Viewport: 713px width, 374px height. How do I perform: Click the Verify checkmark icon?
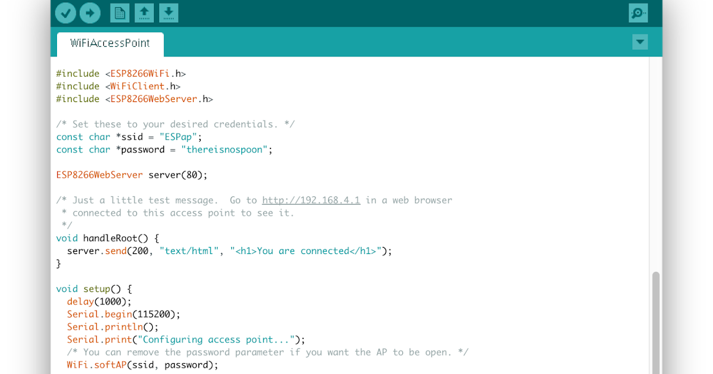point(65,12)
